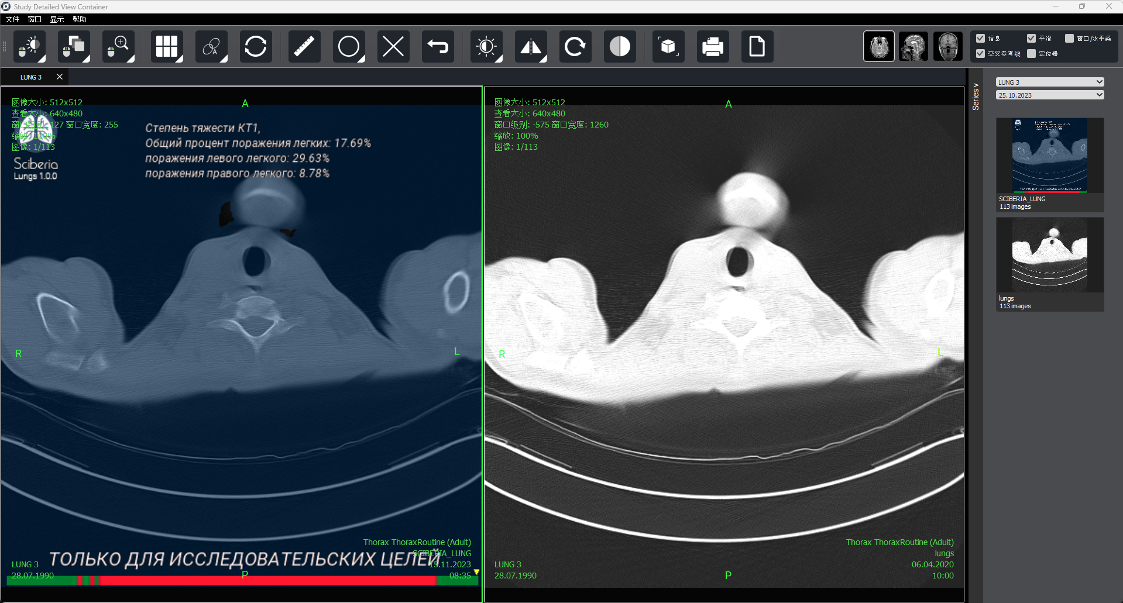
Task: Click the undo arrow button
Action: point(438,46)
